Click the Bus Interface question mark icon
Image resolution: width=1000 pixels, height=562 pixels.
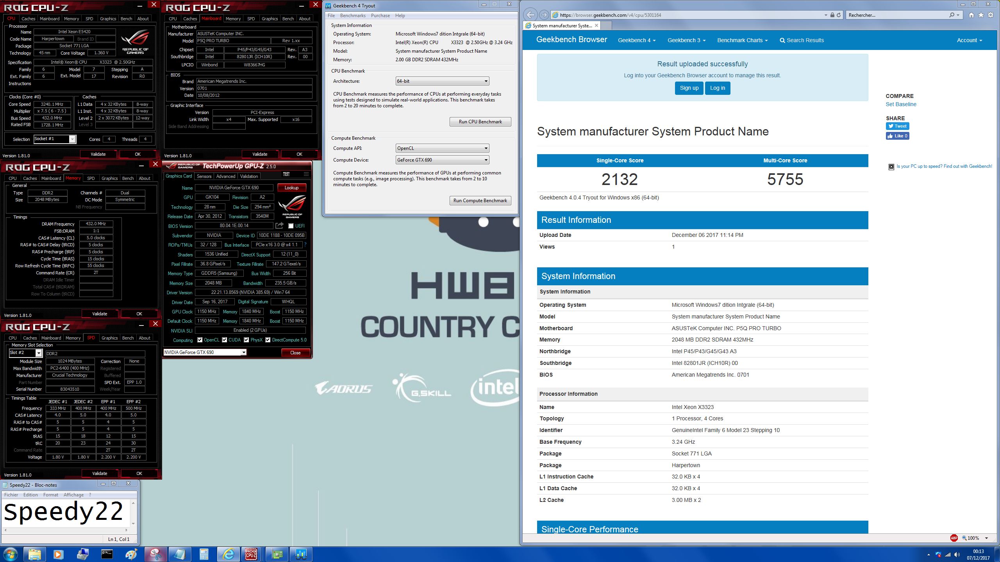point(305,245)
